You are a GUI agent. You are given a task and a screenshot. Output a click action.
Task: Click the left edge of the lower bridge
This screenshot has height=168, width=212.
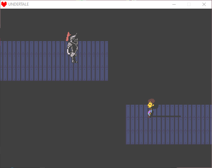click(128, 124)
